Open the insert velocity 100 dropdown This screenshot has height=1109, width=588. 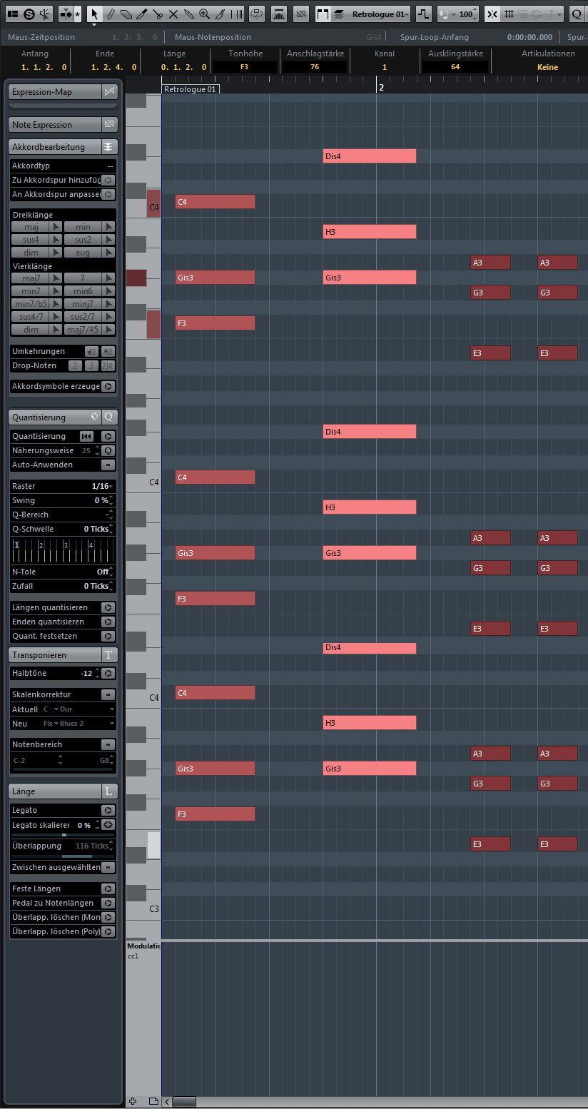(466, 14)
